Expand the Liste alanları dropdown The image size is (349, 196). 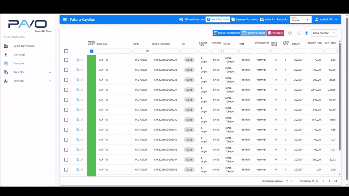(x=324, y=33)
